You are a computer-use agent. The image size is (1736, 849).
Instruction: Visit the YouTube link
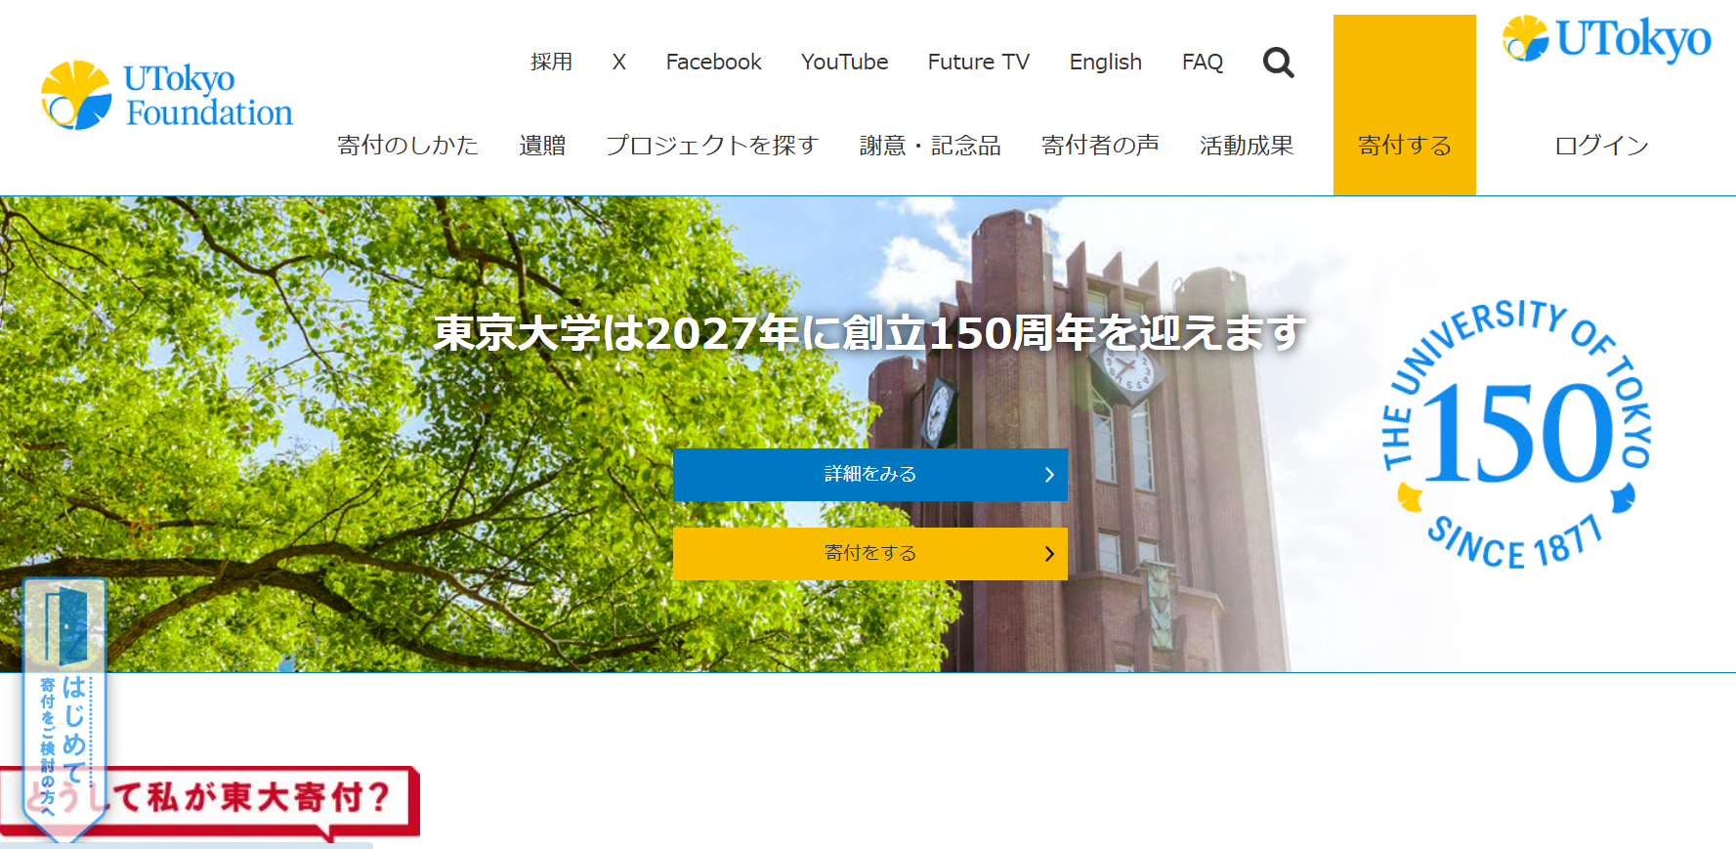844,62
